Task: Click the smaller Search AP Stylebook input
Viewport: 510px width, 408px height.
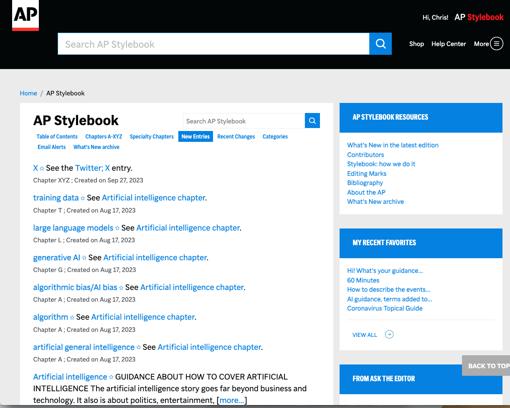Action: 244,121
